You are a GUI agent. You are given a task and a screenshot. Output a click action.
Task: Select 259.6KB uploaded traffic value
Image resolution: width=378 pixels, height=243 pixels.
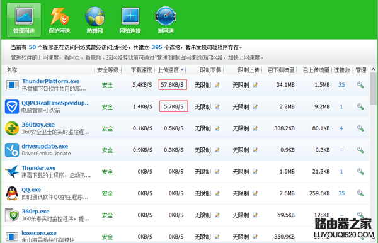(x=319, y=193)
